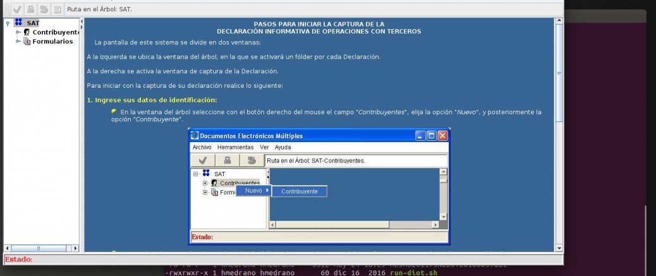Image resolution: width=656 pixels, height=276 pixels.
Task: Click tree panel horizontal scrollbar right arrow
Action: pyautogui.click(x=75, y=248)
